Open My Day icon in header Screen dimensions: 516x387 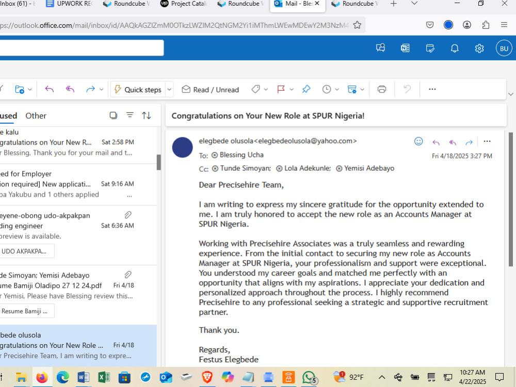click(430, 49)
